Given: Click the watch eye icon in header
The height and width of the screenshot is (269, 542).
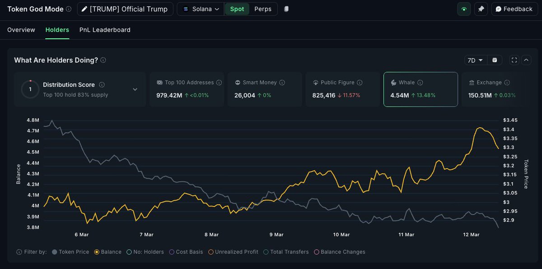Looking at the screenshot, I should point(464,9).
